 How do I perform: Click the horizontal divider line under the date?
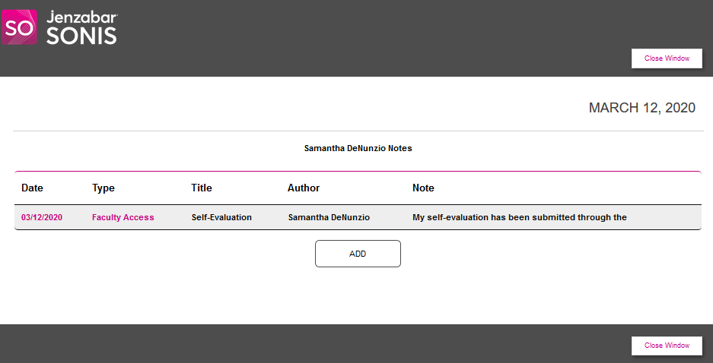tap(358, 131)
